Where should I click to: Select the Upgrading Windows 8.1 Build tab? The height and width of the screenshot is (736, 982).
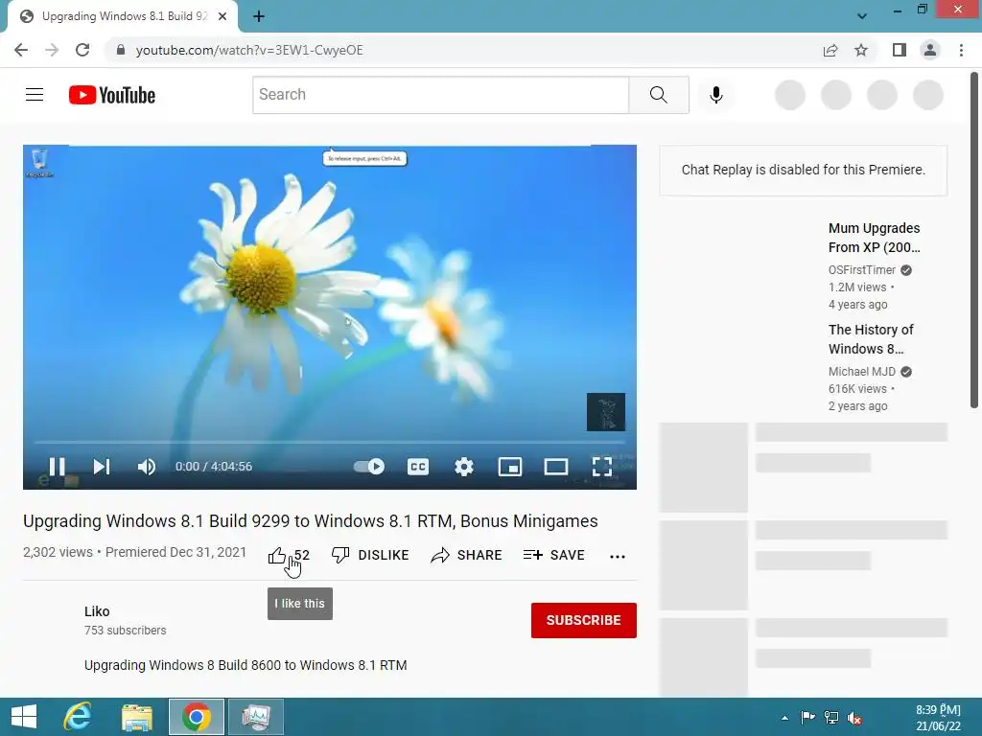123,16
